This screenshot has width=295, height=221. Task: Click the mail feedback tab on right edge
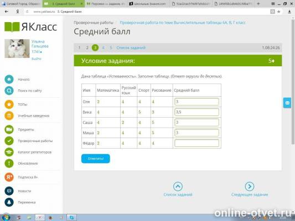(287, 103)
